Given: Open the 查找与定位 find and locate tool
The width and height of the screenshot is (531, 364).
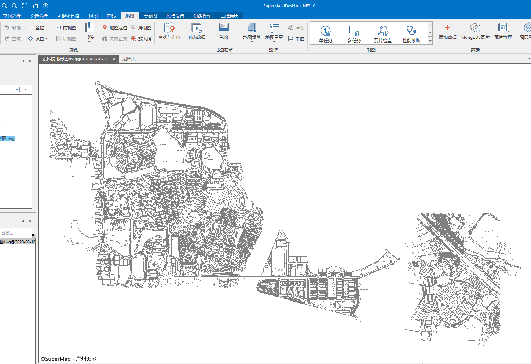Looking at the screenshot, I should [169, 31].
